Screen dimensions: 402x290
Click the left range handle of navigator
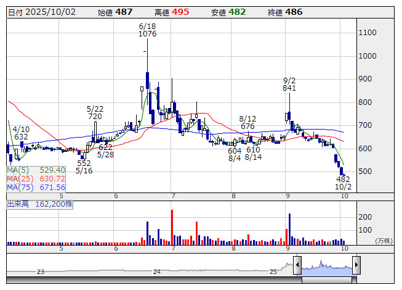[x=297, y=265]
